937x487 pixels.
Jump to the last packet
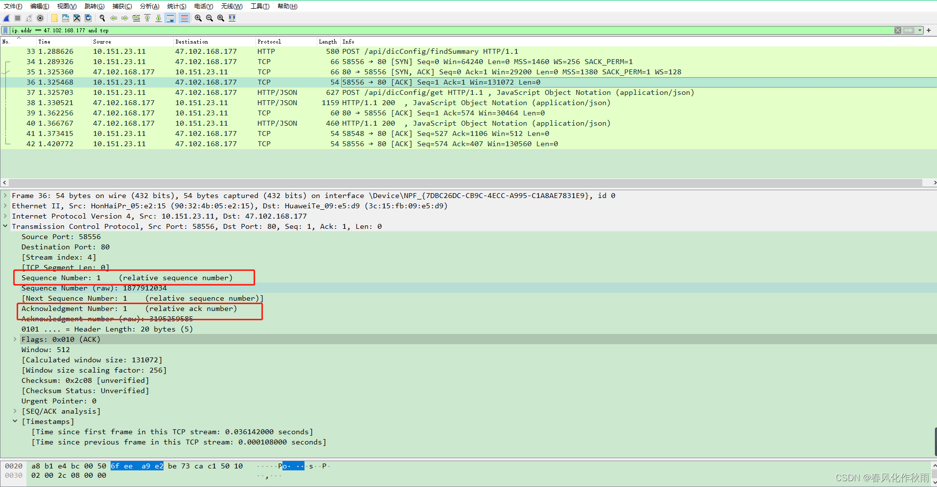[x=158, y=18]
